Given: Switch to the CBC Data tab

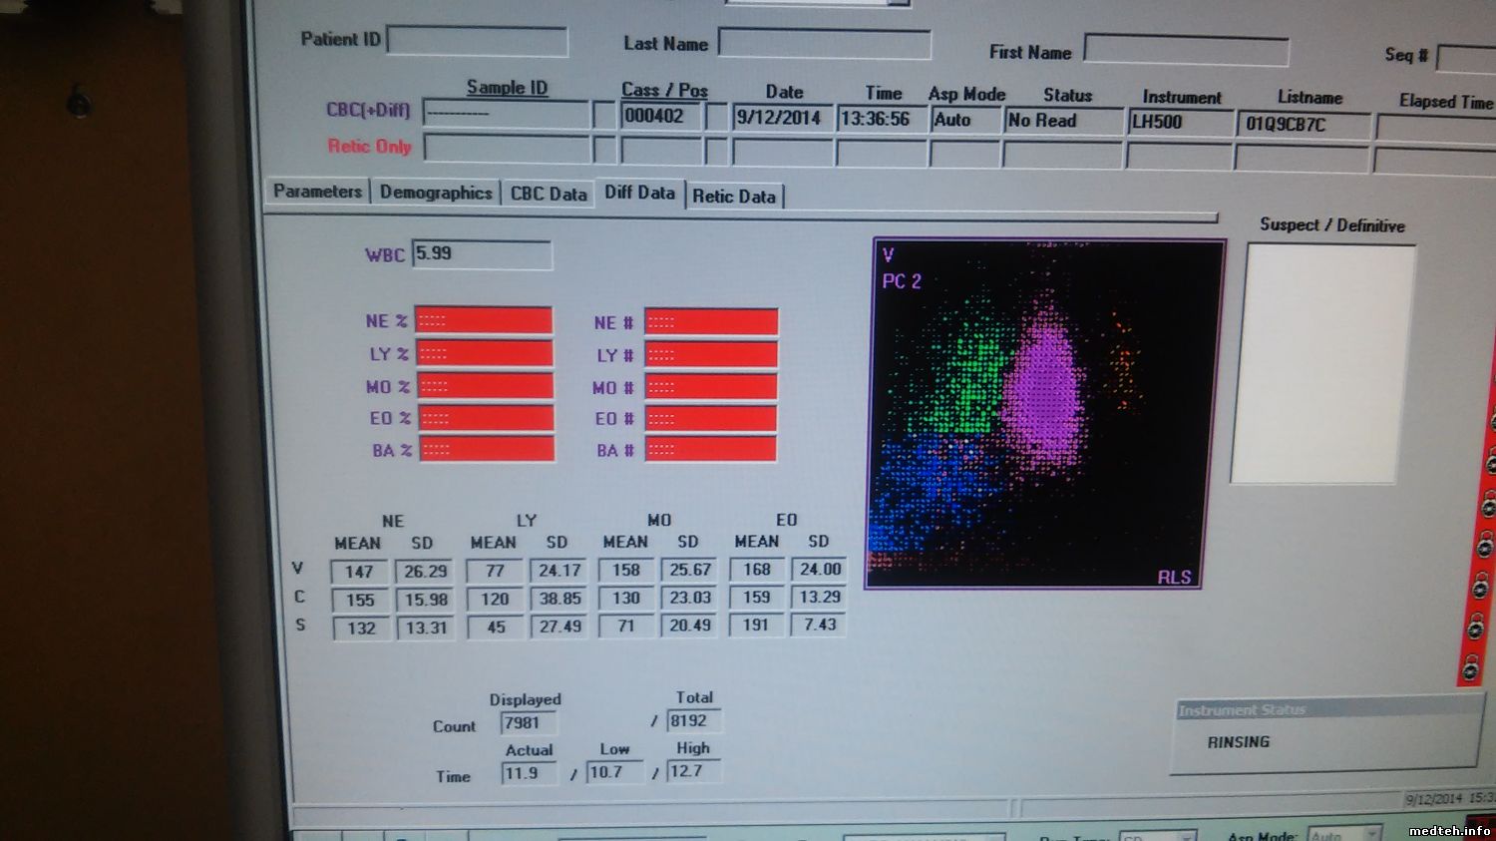Looking at the screenshot, I should tap(548, 194).
